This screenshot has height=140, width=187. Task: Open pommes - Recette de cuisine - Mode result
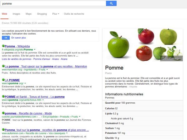(x=28, y=113)
